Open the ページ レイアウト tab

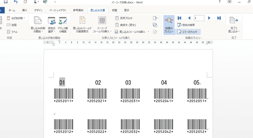pos(58,10)
